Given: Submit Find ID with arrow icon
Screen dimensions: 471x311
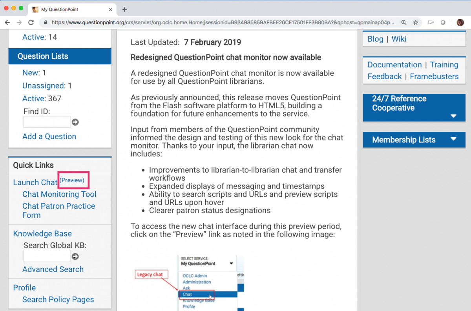Looking at the screenshot, I should [x=75, y=122].
